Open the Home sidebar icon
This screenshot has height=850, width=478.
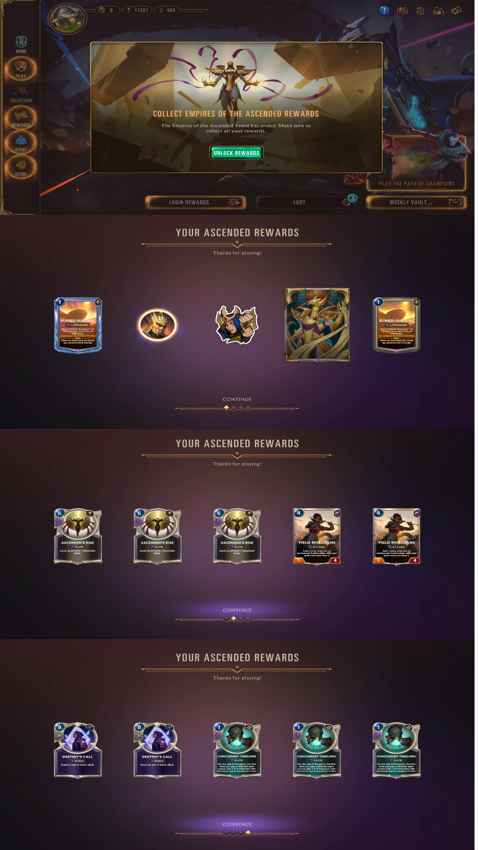[21, 45]
